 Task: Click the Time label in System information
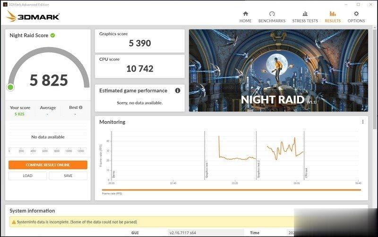[x=255, y=233]
